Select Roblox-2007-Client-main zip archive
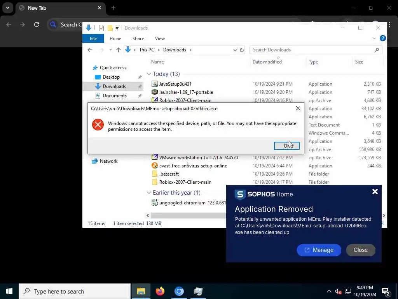 click(185, 100)
